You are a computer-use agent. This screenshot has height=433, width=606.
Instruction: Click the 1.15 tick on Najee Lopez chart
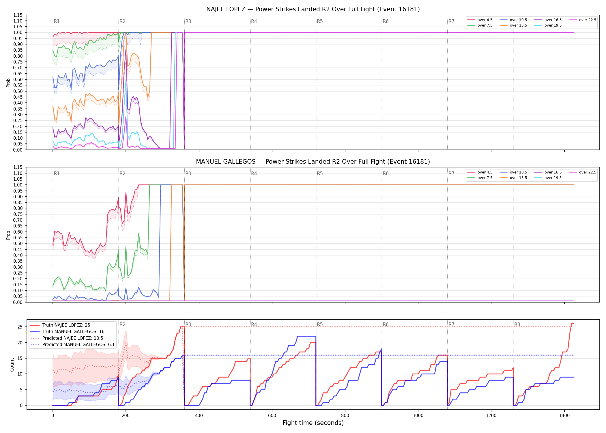tap(18, 15)
